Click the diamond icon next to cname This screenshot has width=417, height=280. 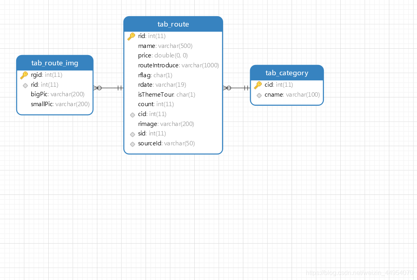point(259,95)
